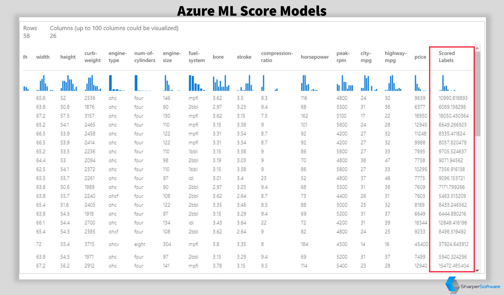Click price cell 10295
The width and height of the screenshot is (504, 295).
click(421, 170)
